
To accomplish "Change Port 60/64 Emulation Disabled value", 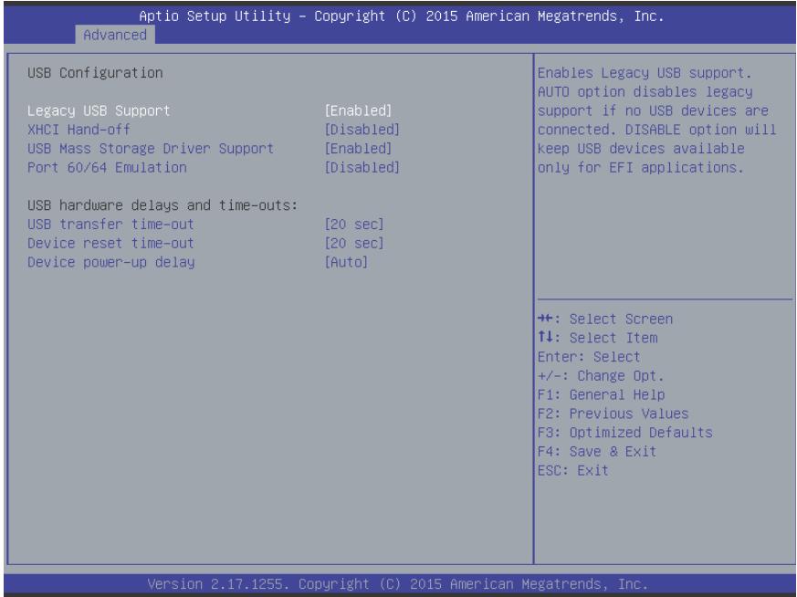I will pos(362,167).
